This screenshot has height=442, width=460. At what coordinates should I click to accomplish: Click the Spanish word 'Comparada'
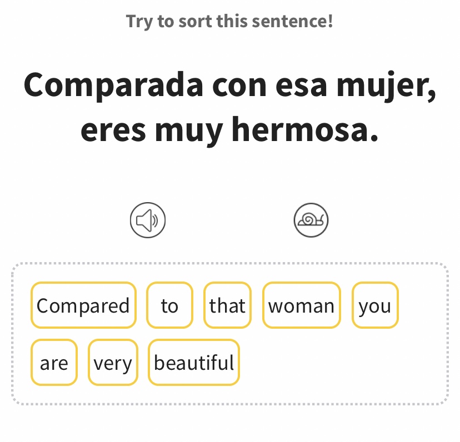(x=110, y=84)
